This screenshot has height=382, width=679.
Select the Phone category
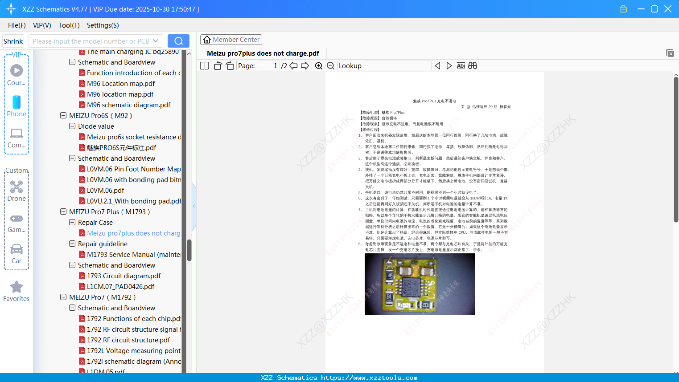click(16, 106)
